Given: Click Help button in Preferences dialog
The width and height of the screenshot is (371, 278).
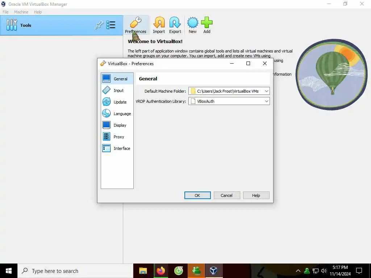Looking at the screenshot, I should coord(256,195).
